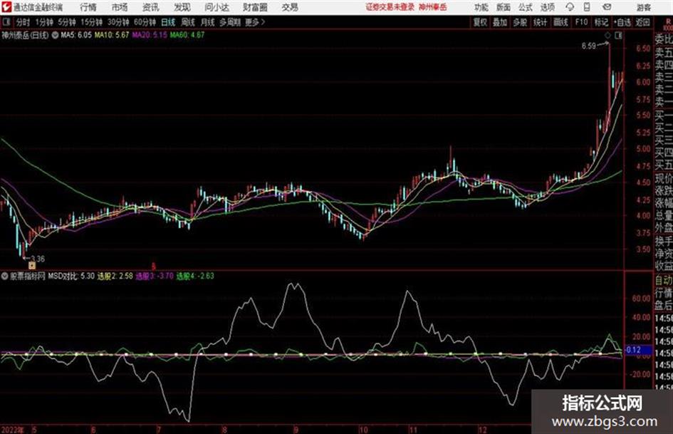Expand the main chart indicator dropdown near 神州泰岳(日线)
Screen dimensions: 673x434
point(55,35)
